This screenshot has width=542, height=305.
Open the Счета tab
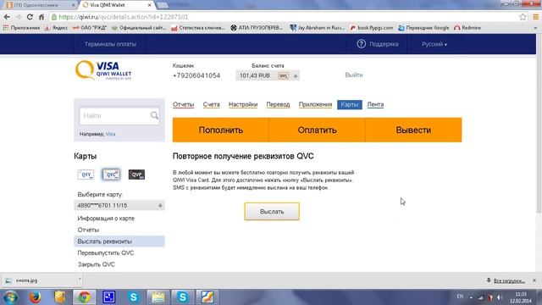pos(211,104)
